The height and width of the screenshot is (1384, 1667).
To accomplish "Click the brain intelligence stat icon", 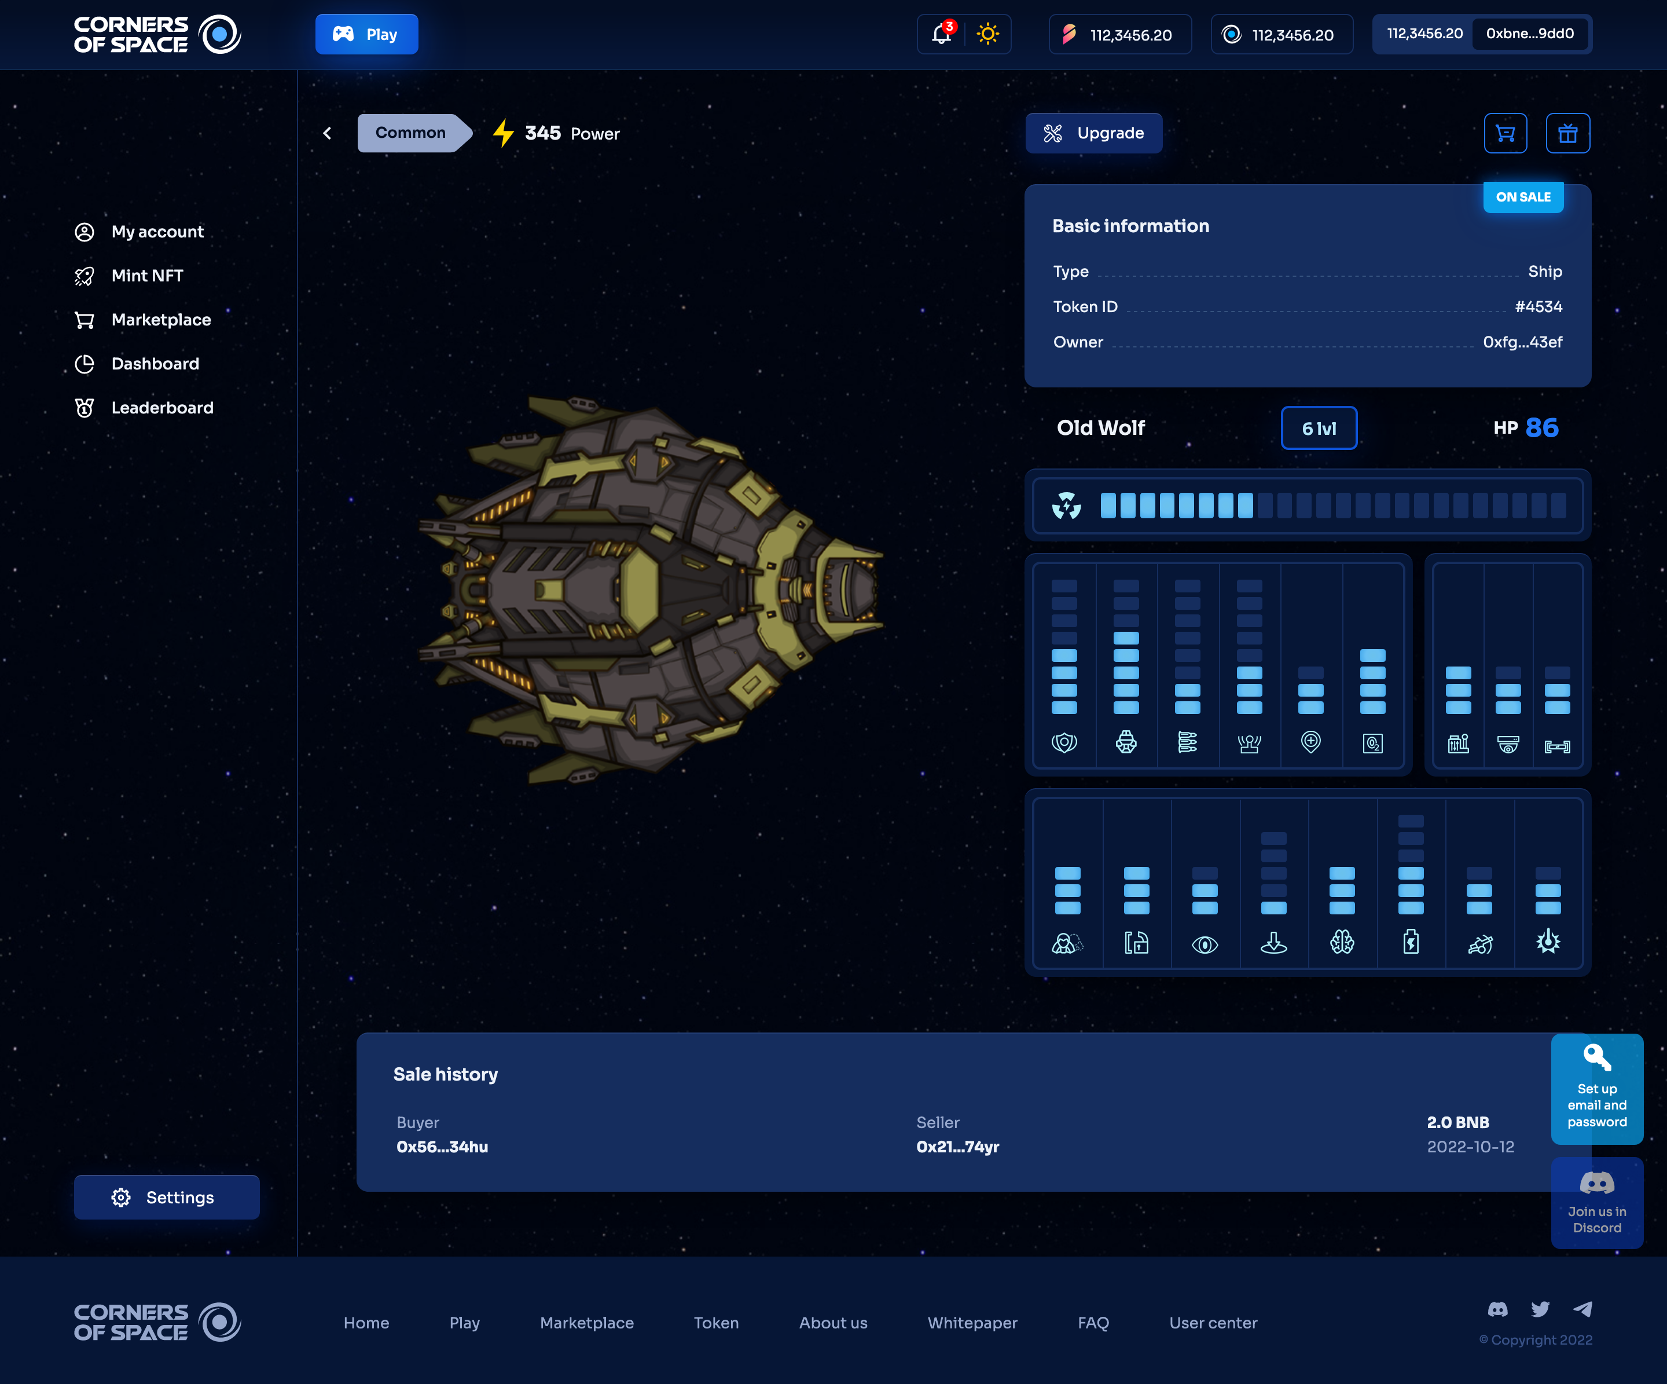I will pos(1342,943).
